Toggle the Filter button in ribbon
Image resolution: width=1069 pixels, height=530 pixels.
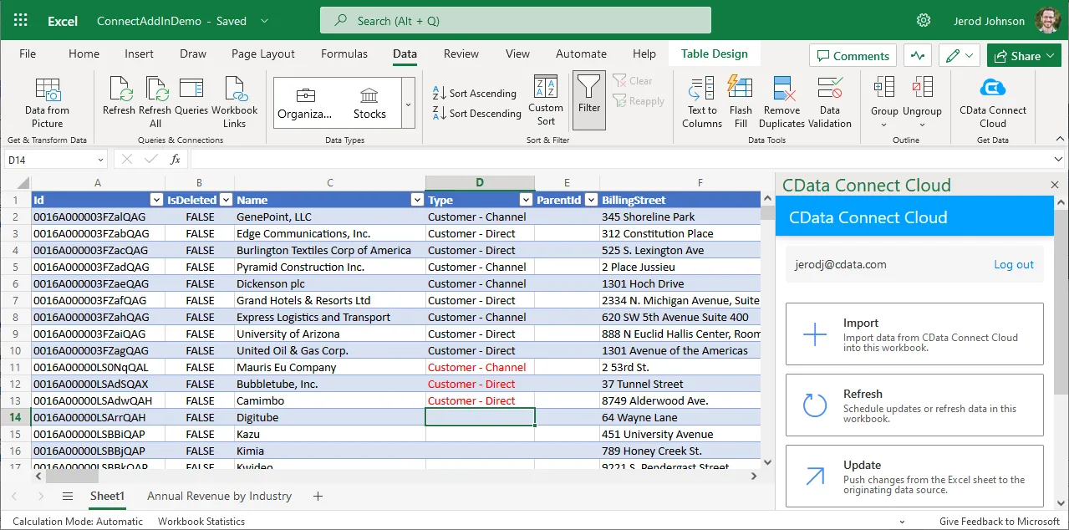point(589,100)
